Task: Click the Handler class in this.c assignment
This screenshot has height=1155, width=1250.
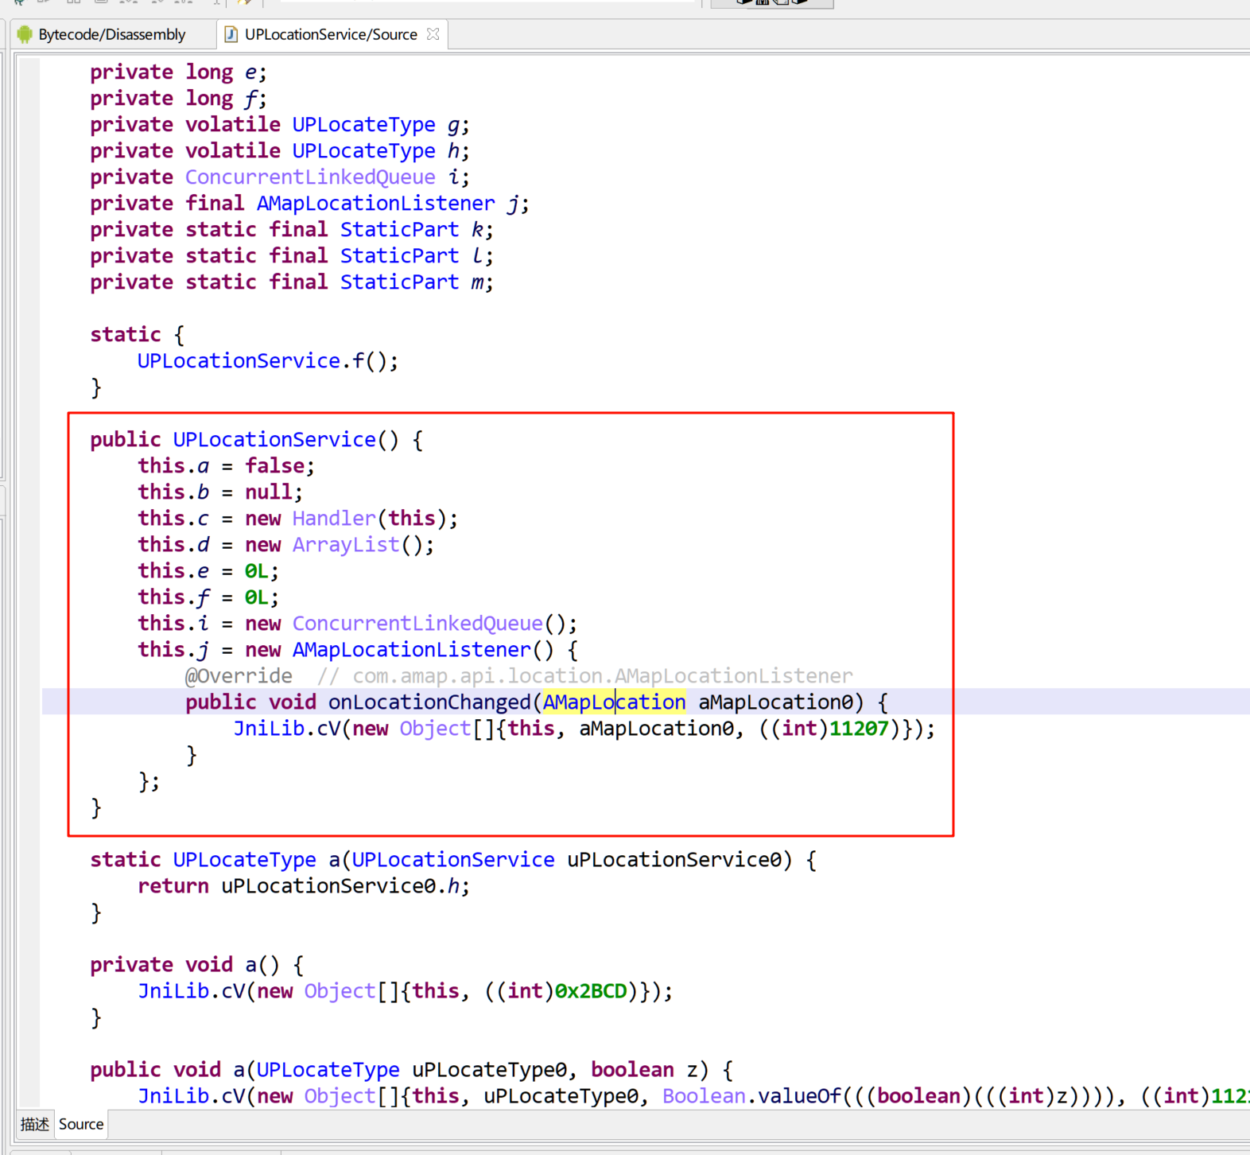Action: click(334, 519)
